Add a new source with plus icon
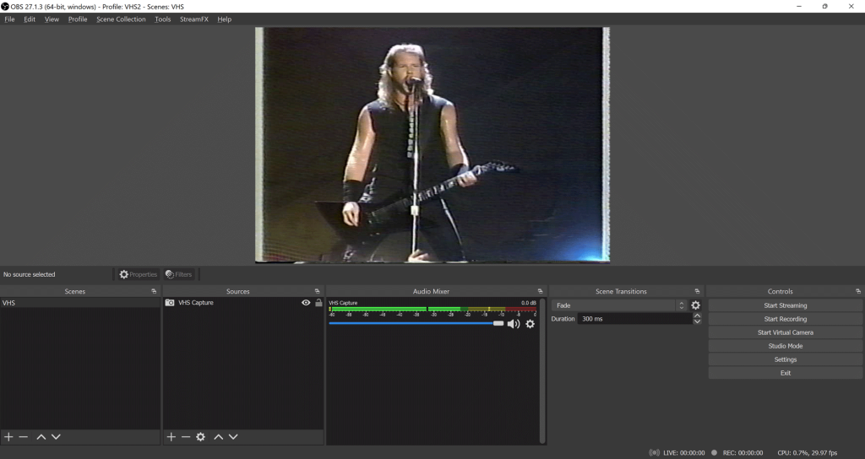The height and width of the screenshot is (459, 865). click(171, 437)
